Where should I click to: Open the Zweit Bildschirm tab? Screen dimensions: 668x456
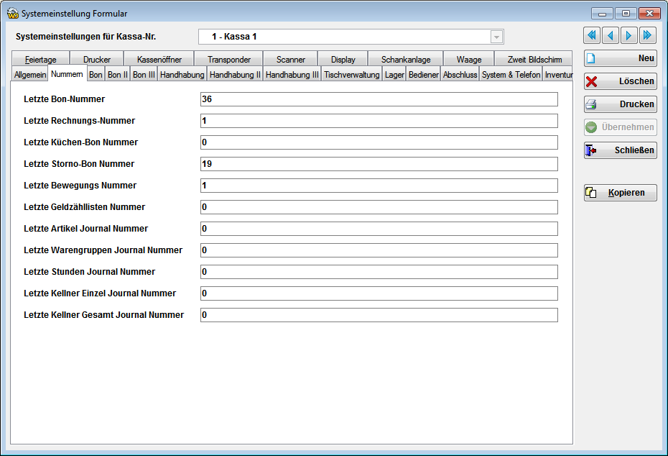(534, 59)
